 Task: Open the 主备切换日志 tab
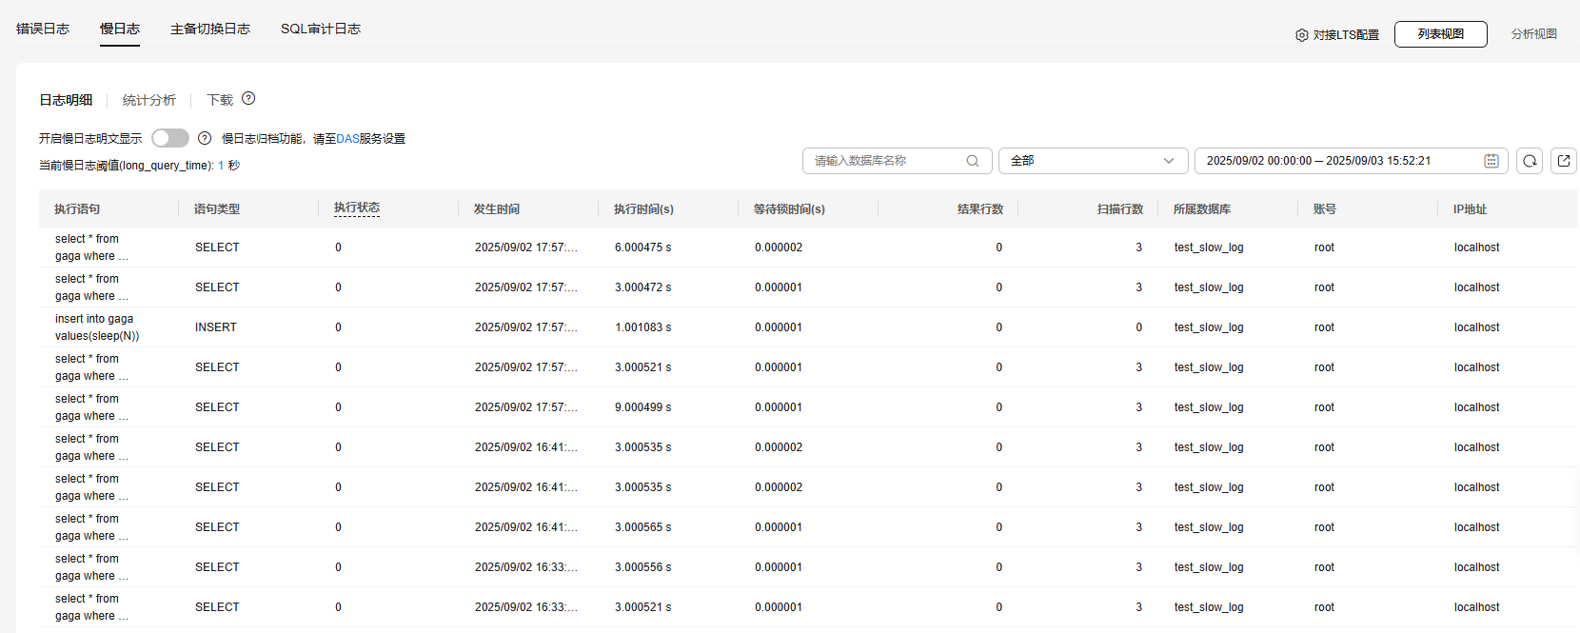point(210,29)
